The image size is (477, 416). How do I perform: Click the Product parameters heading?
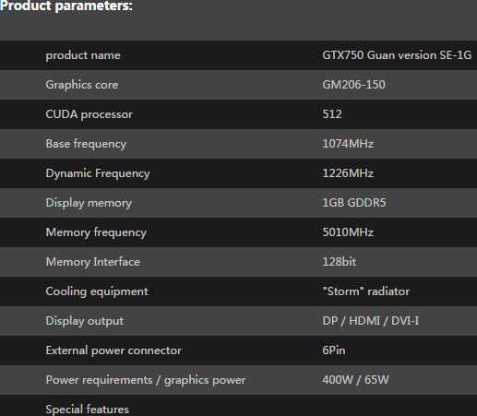66,6
